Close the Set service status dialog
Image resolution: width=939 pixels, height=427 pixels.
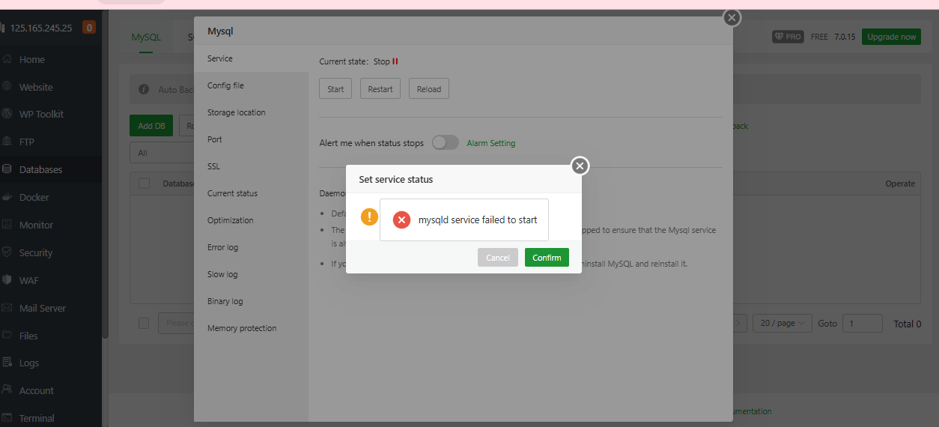(x=580, y=166)
